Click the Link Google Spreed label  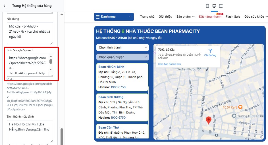(20, 50)
